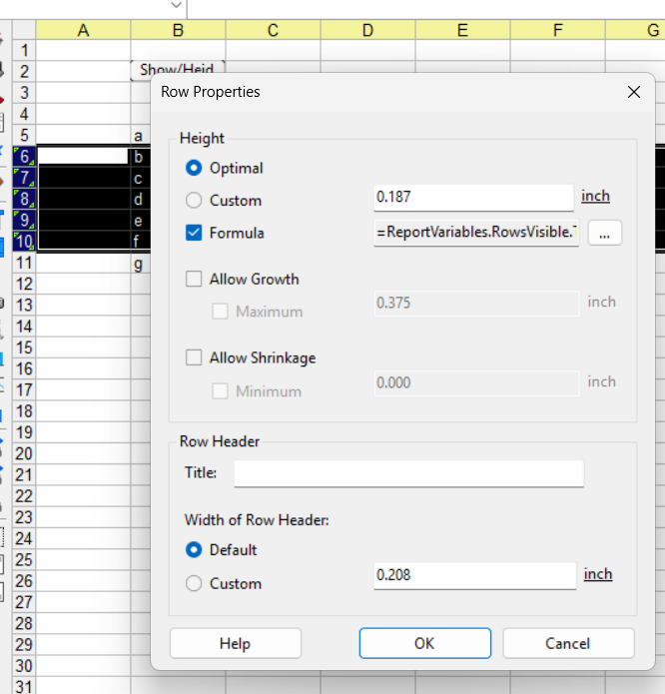This screenshot has width=665, height=694.
Task: Click cell B5 containing 'a'
Action: (141, 135)
